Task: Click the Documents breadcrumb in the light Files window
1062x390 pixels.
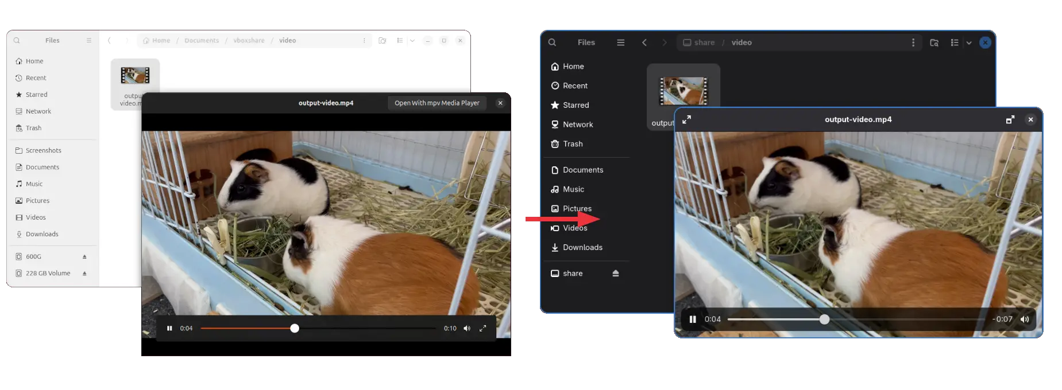Action: click(202, 41)
